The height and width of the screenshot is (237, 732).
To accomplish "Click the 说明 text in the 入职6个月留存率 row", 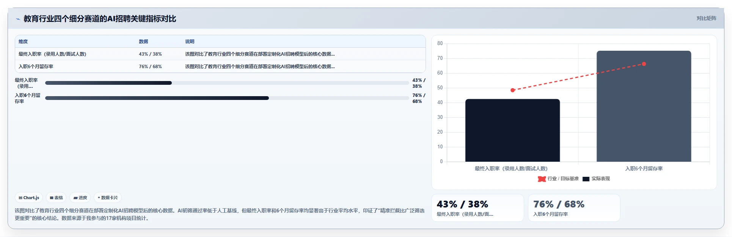I will [x=260, y=67].
